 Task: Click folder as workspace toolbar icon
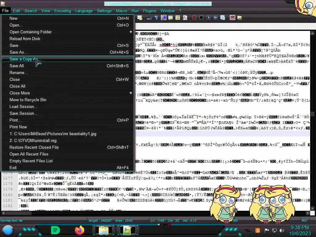239,18
